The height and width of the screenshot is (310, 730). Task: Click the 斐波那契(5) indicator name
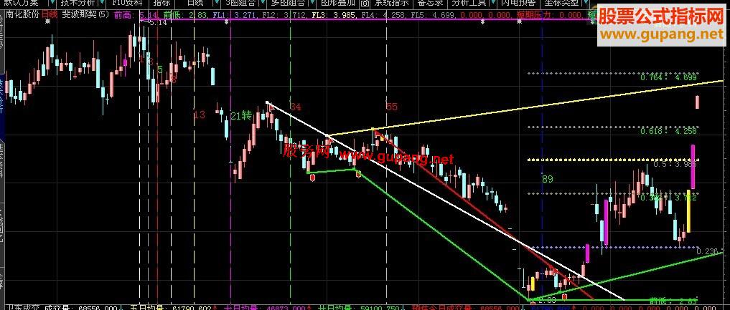click(85, 14)
